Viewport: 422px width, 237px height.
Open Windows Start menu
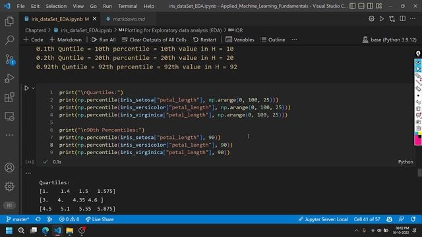click(9, 230)
